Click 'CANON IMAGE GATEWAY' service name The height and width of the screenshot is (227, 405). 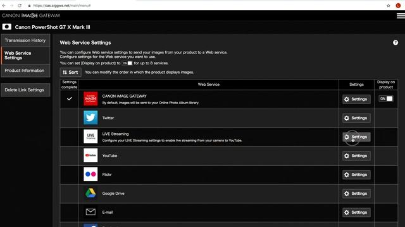pyautogui.click(x=124, y=96)
